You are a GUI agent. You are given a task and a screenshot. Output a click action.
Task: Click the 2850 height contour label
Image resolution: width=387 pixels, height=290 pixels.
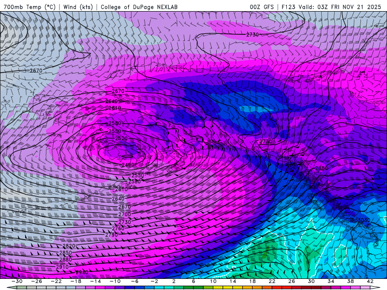coord(66,253)
